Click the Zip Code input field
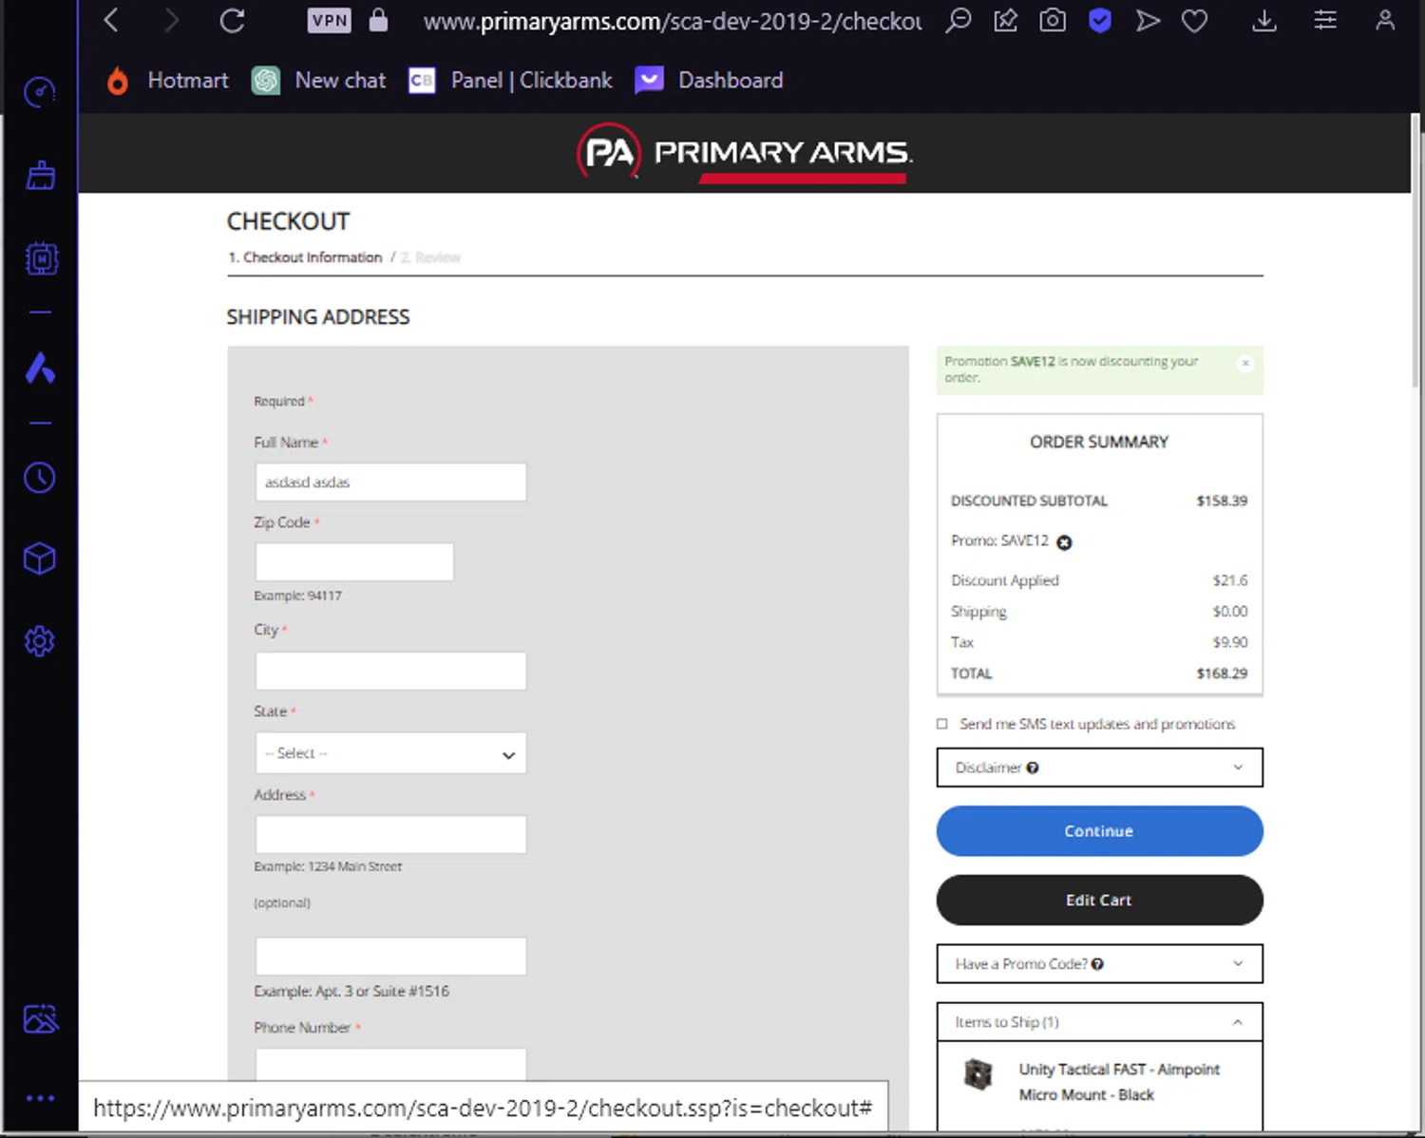The height and width of the screenshot is (1138, 1425). (x=354, y=562)
